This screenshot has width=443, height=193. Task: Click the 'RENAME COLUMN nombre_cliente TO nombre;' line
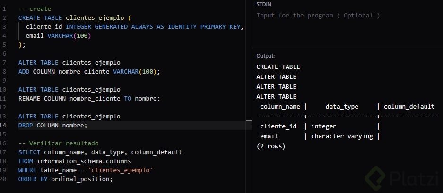click(89, 99)
